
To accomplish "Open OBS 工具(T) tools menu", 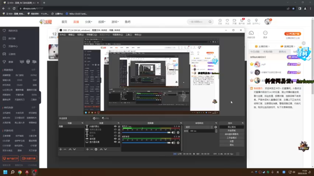I will tap(129, 35).
